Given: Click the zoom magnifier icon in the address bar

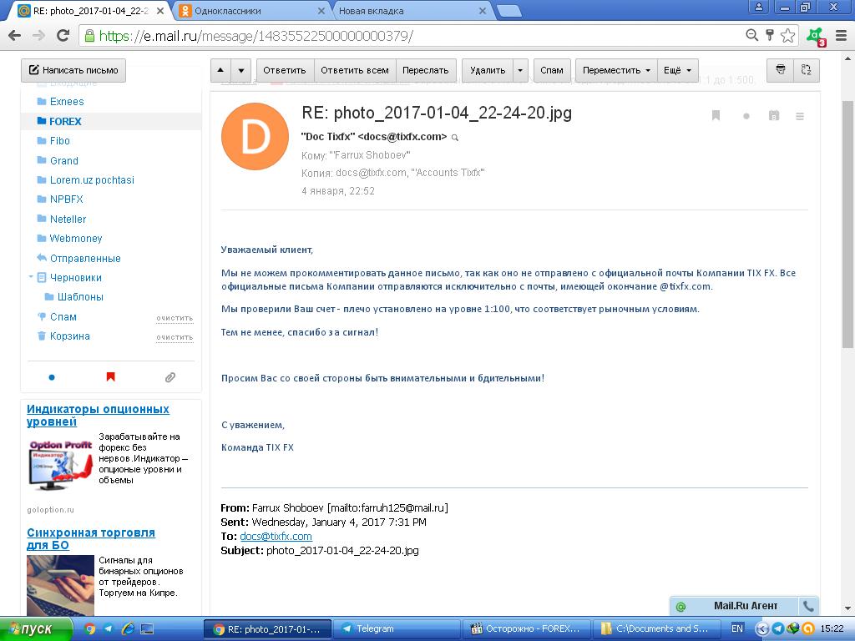Looking at the screenshot, I should (x=752, y=35).
